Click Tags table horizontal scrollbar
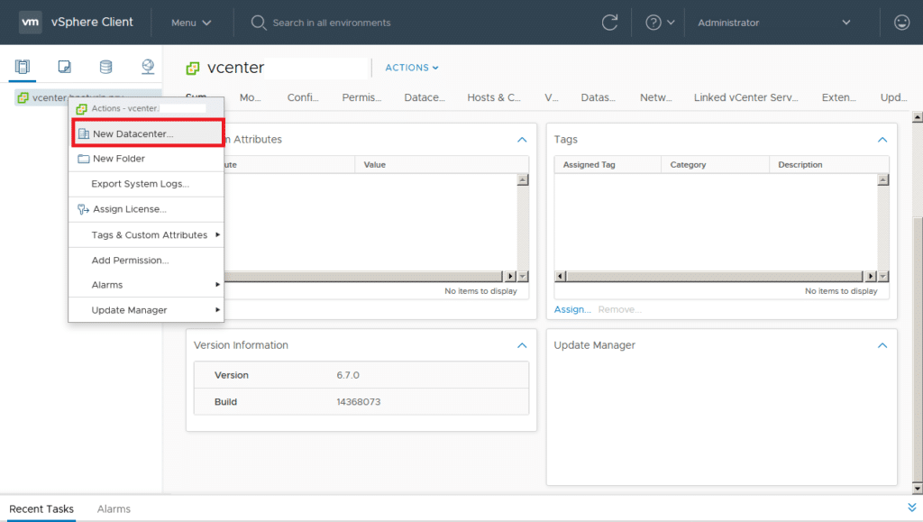This screenshot has width=923, height=522. pos(715,276)
